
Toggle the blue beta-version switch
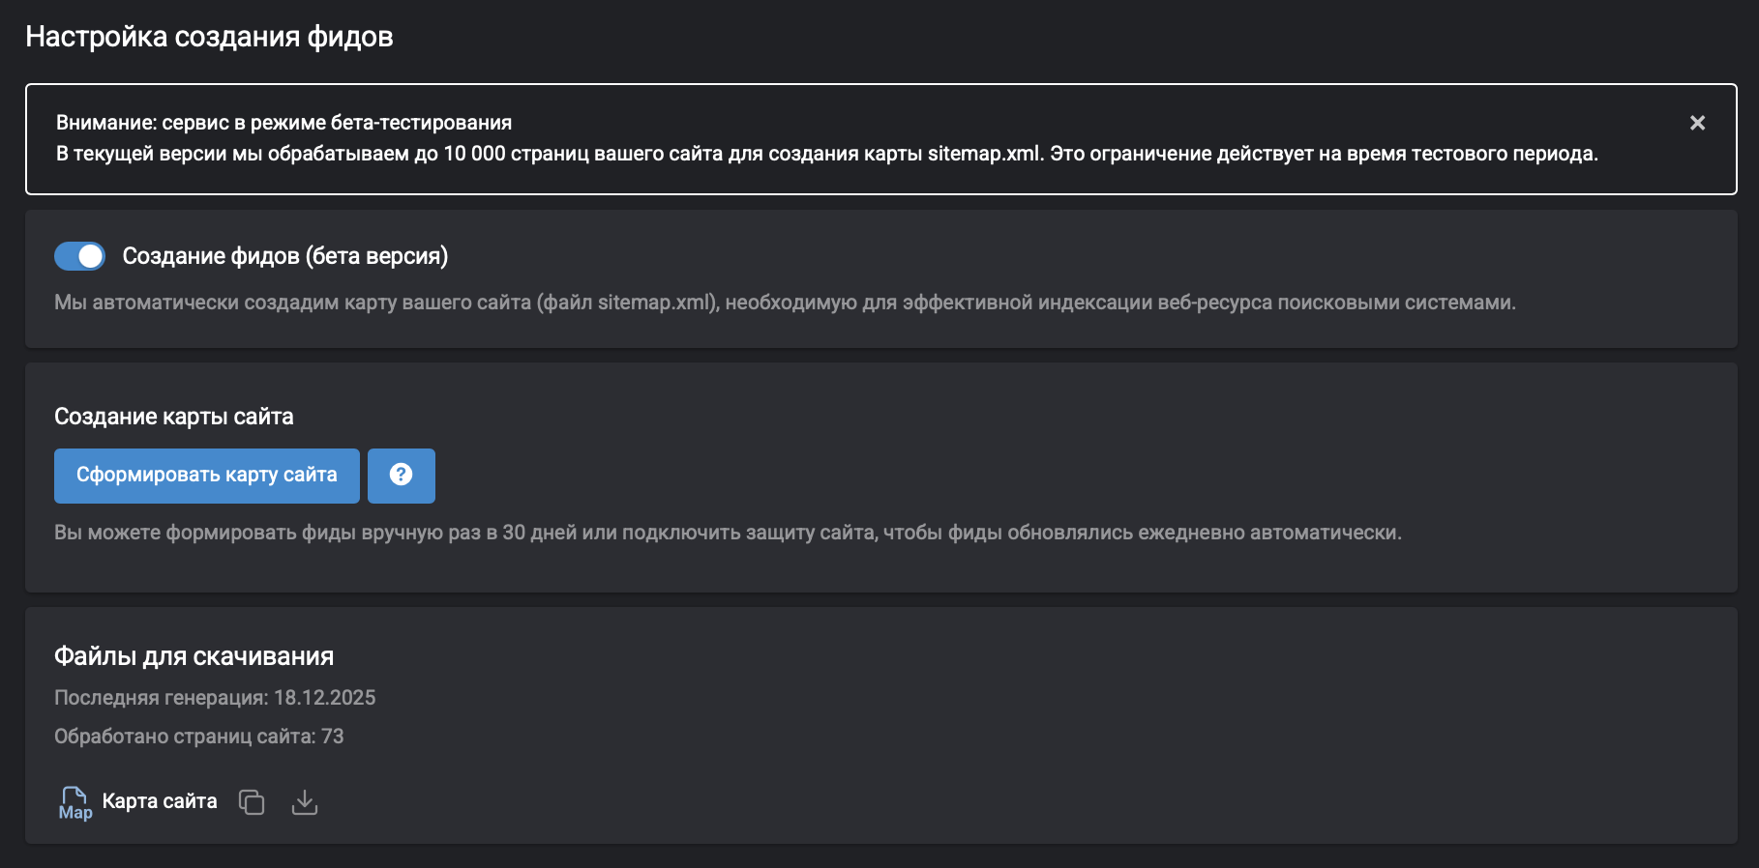coord(81,257)
